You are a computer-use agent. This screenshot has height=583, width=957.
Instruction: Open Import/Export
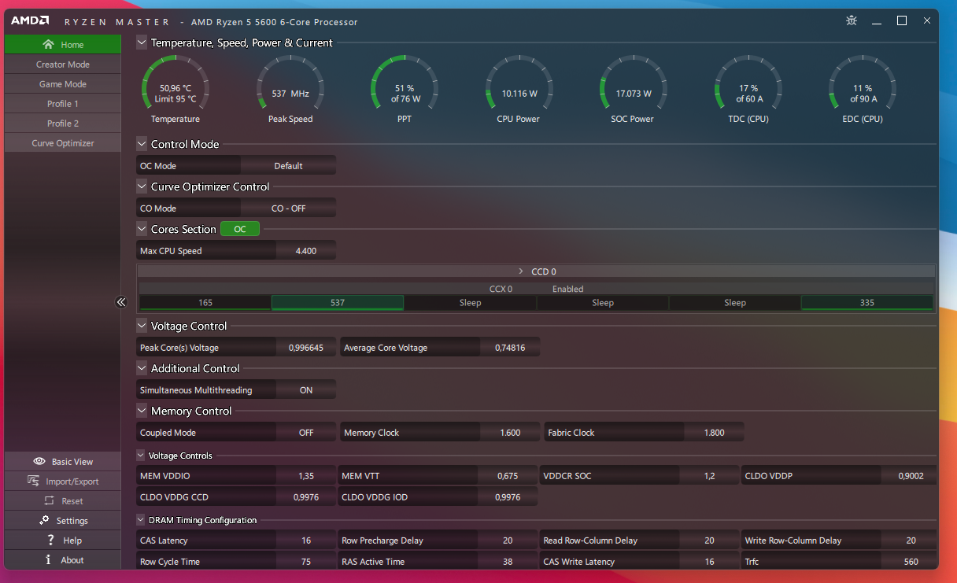(63, 482)
